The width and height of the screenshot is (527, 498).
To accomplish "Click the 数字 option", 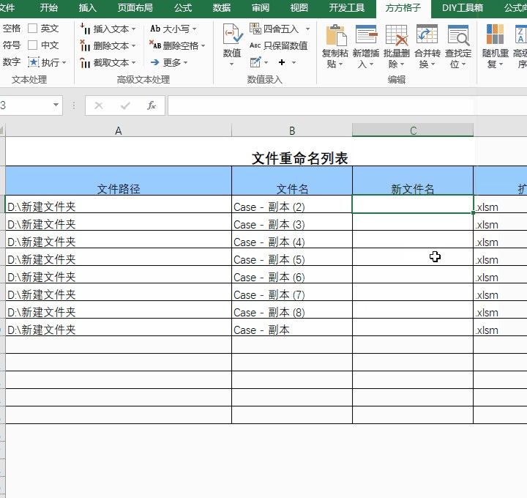I will (x=12, y=62).
